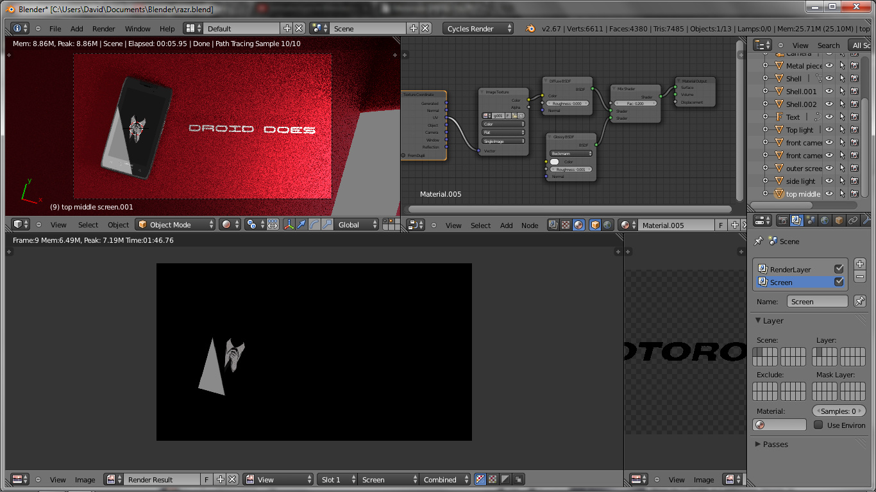This screenshot has height=492, width=876.
Task: Open the Render menu
Action: [x=103, y=29]
